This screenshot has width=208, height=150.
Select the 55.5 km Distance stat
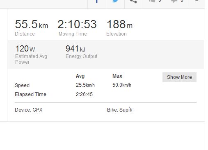32,28
